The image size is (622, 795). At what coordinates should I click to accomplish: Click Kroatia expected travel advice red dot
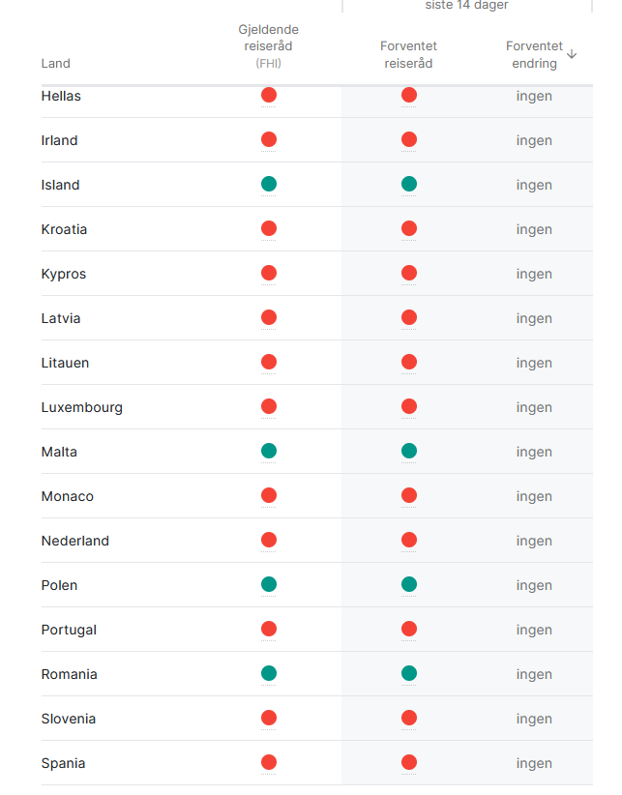pos(409,228)
